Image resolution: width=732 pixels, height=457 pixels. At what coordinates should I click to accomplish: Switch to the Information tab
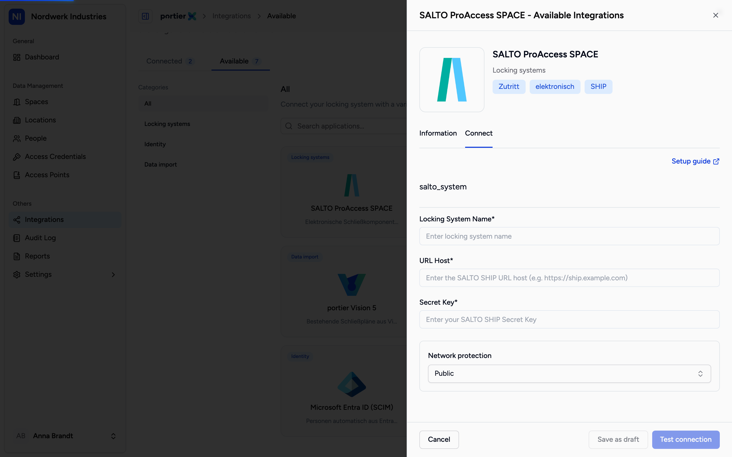click(x=438, y=133)
